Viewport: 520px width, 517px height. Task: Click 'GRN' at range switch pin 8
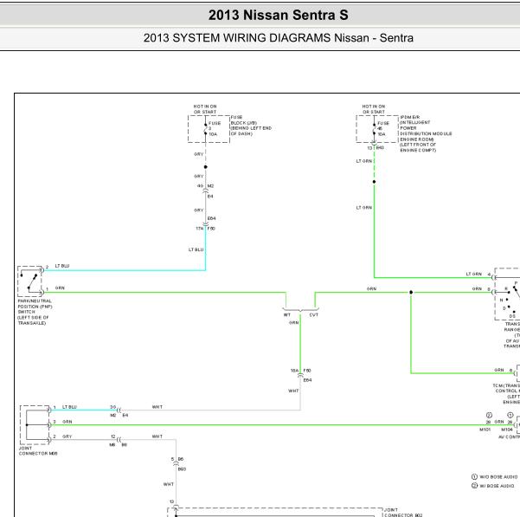[477, 288]
